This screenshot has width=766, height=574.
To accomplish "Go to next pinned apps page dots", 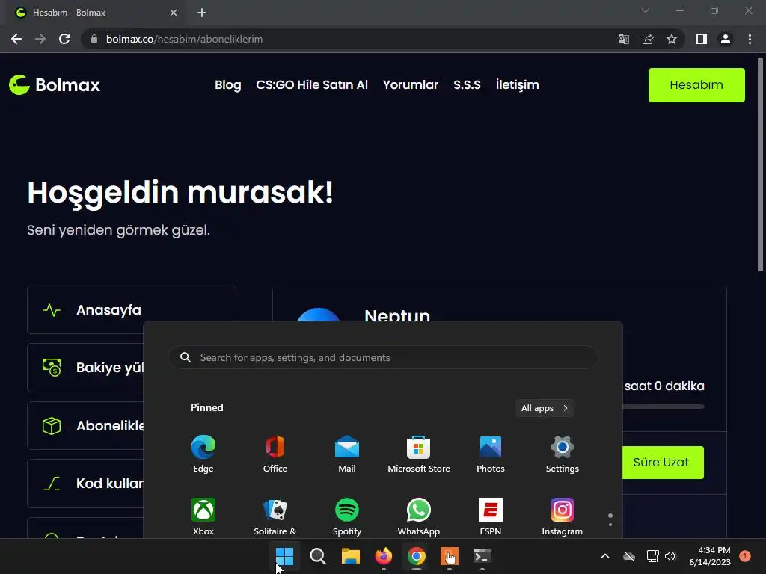I will [610, 520].
